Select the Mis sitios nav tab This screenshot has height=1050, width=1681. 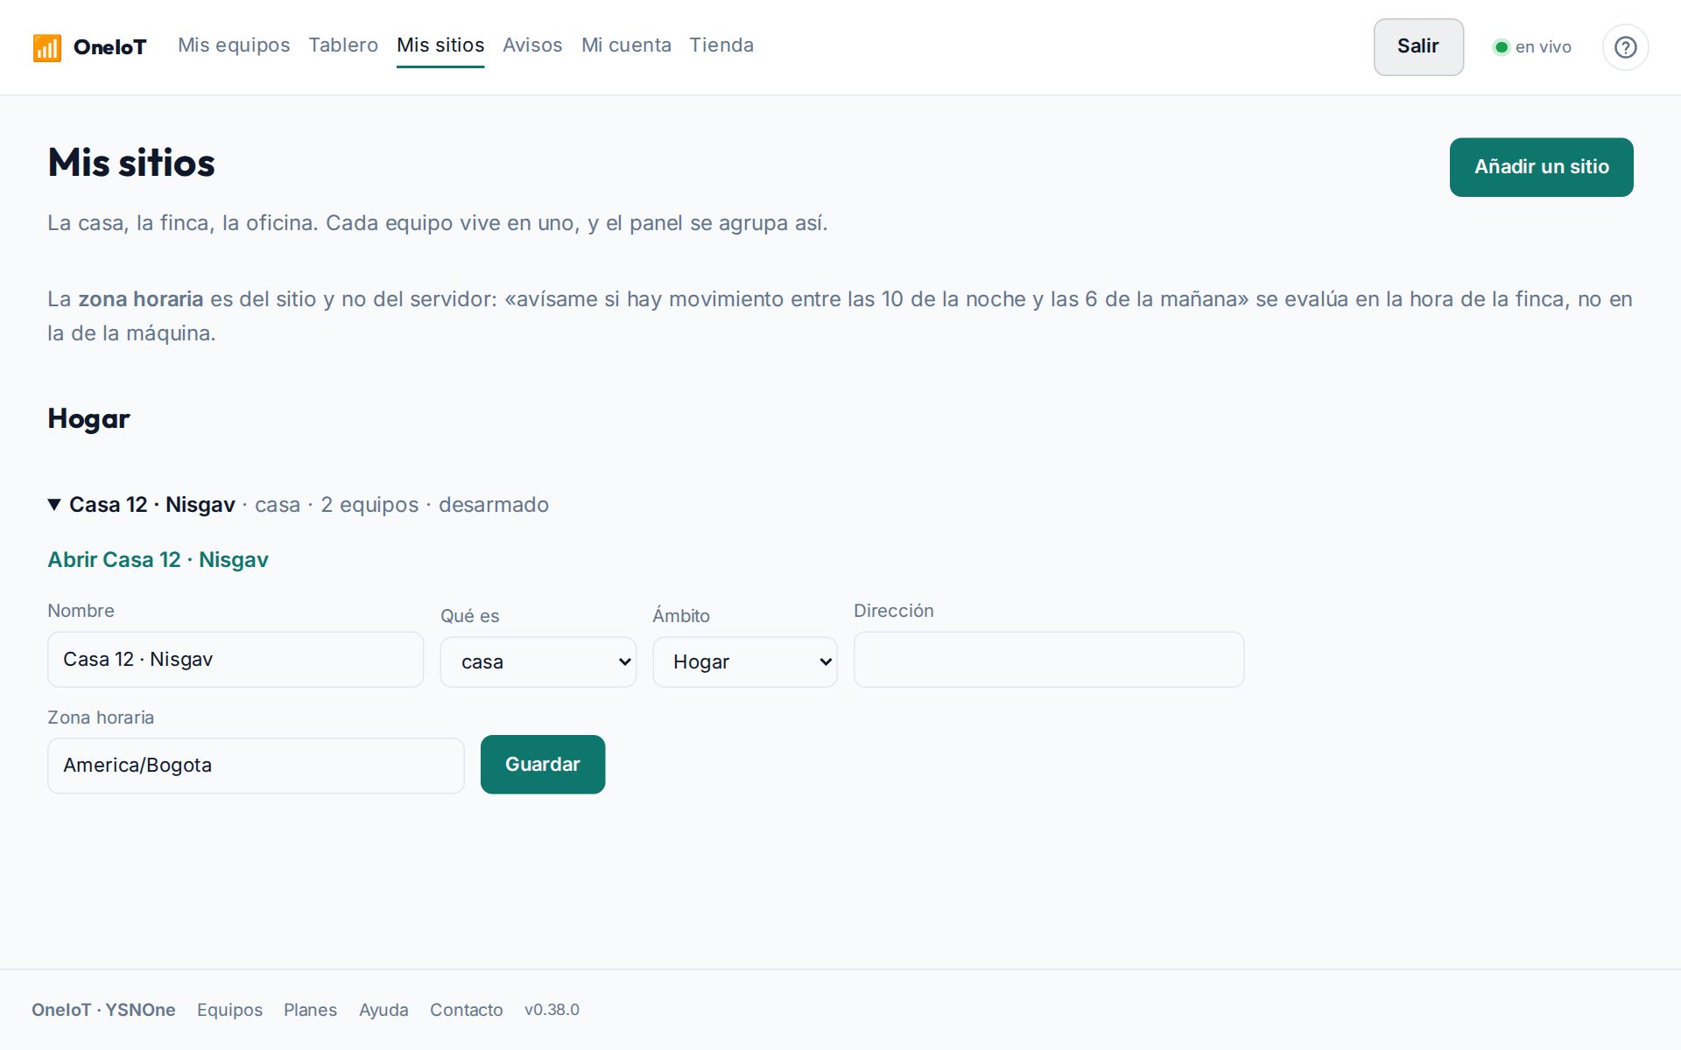[440, 45]
